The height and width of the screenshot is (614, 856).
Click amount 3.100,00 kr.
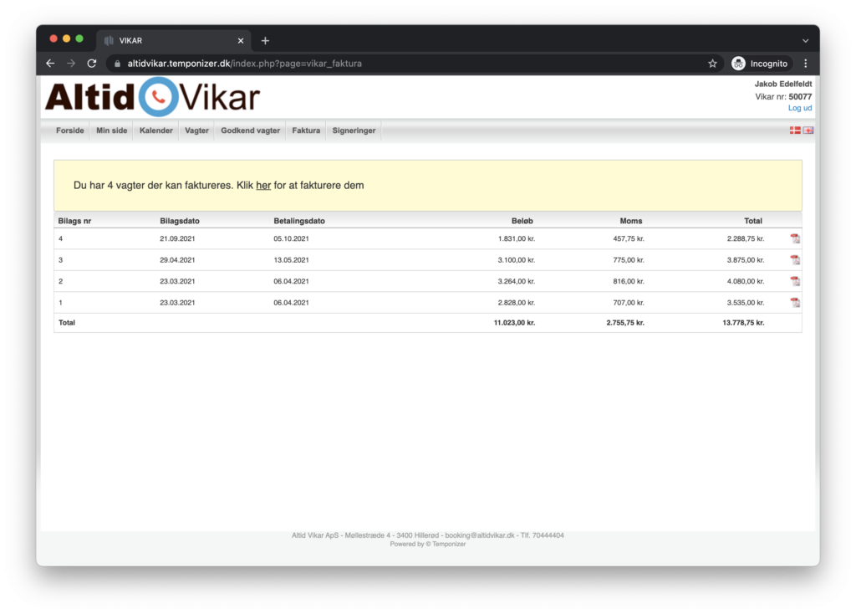(x=517, y=260)
